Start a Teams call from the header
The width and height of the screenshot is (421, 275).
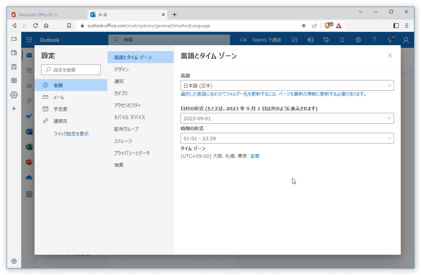pyautogui.click(x=261, y=40)
